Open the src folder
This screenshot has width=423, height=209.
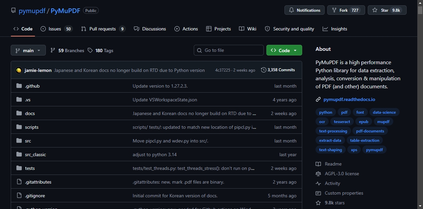coord(28,141)
